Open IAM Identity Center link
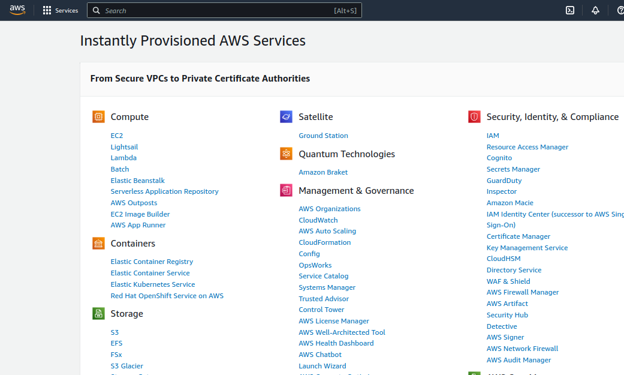The image size is (624, 375). [x=555, y=220]
